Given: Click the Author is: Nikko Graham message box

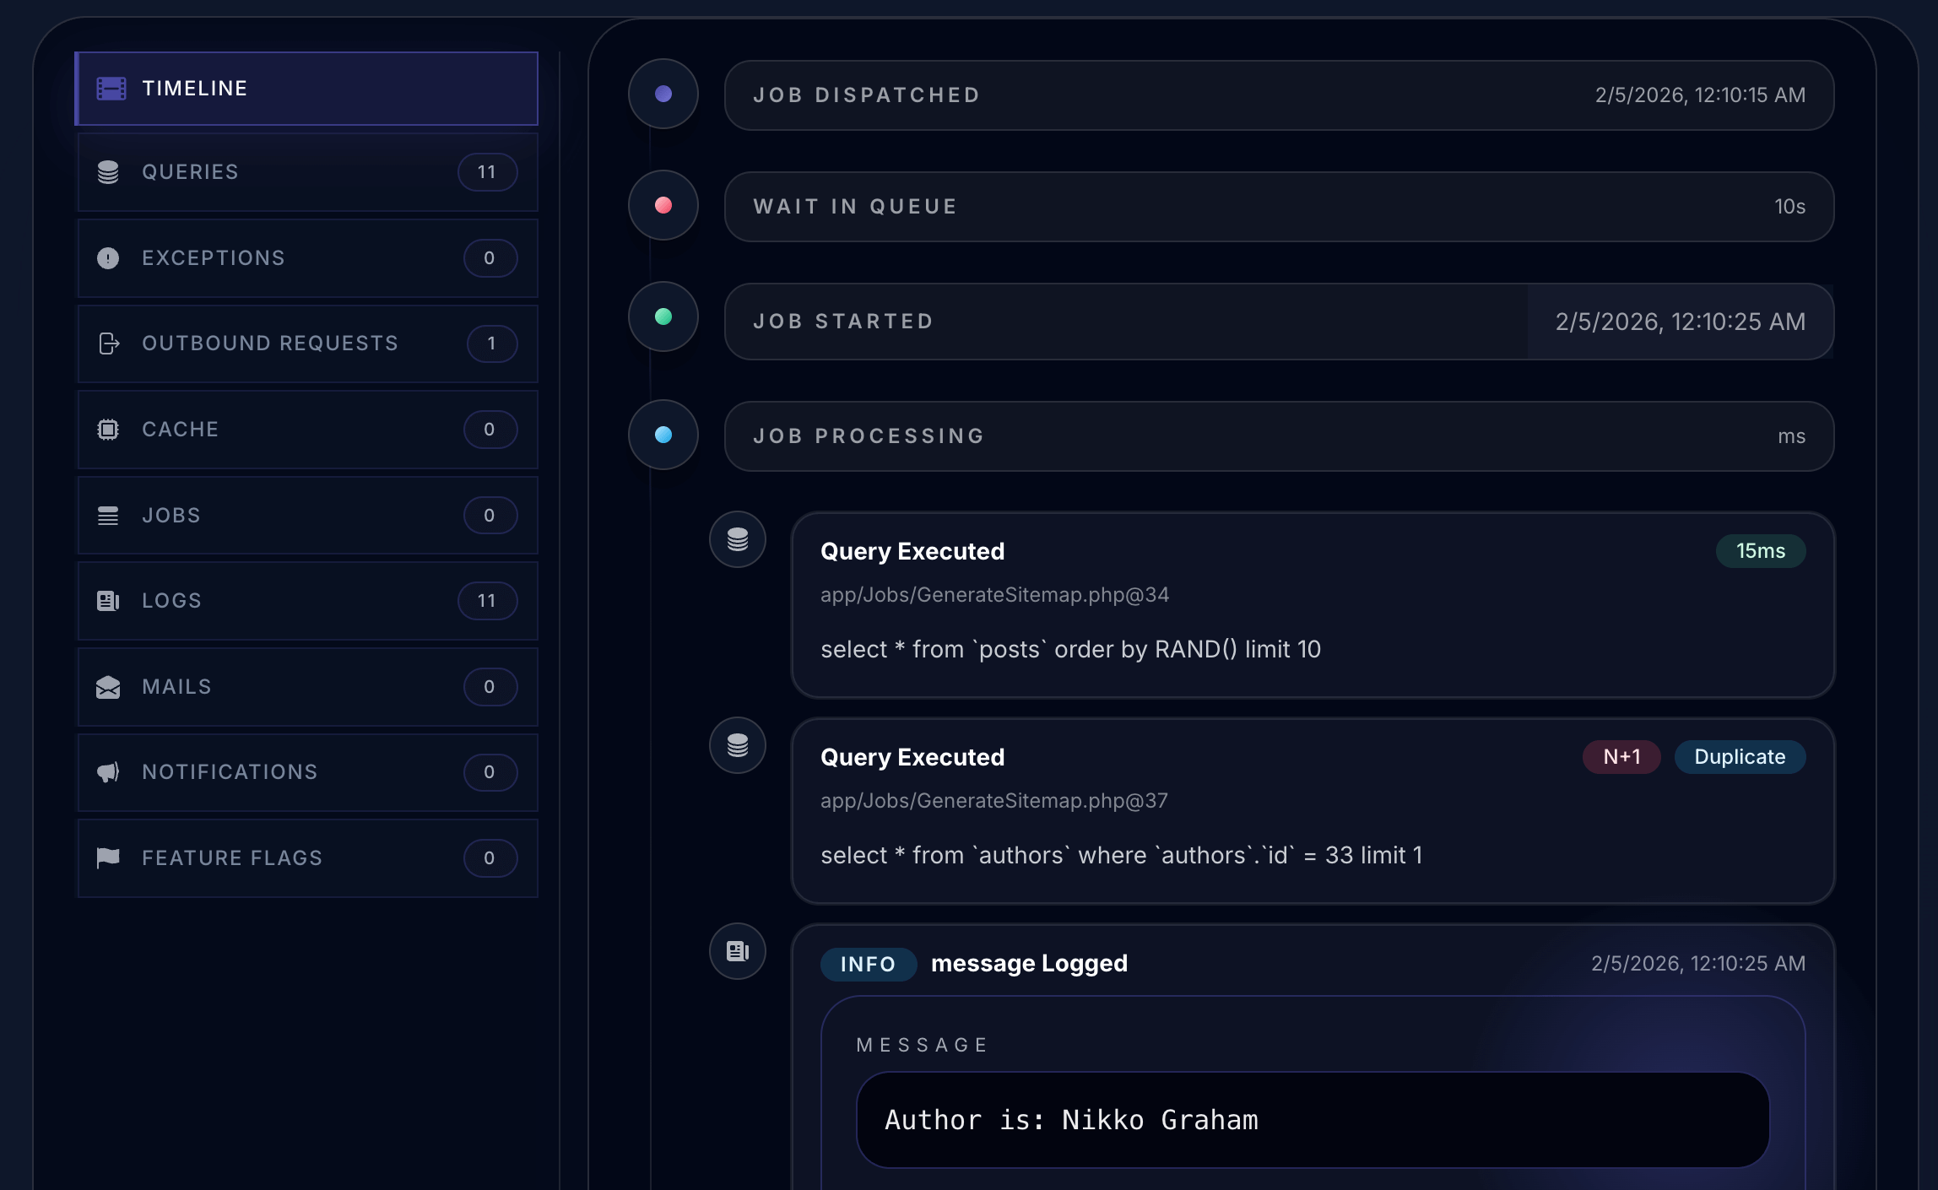Looking at the screenshot, I should click(1312, 1120).
